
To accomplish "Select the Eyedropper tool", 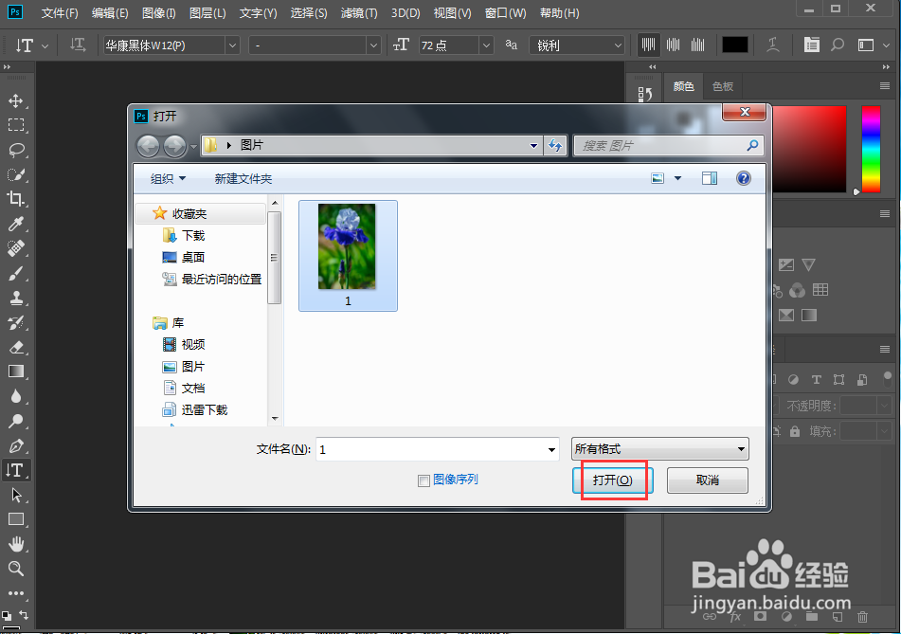I will point(15,224).
